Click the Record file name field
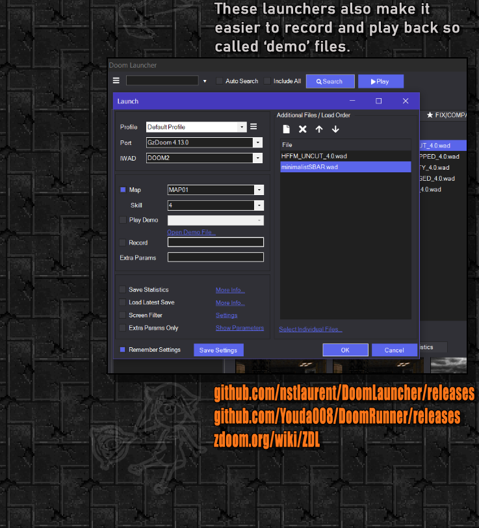The height and width of the screenshot is (528, 479). pos(215,242)
